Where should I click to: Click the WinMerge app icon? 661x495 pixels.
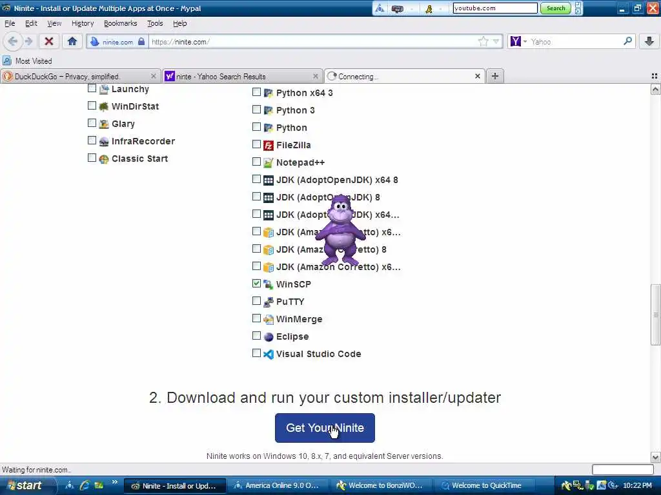click(269, 319)
